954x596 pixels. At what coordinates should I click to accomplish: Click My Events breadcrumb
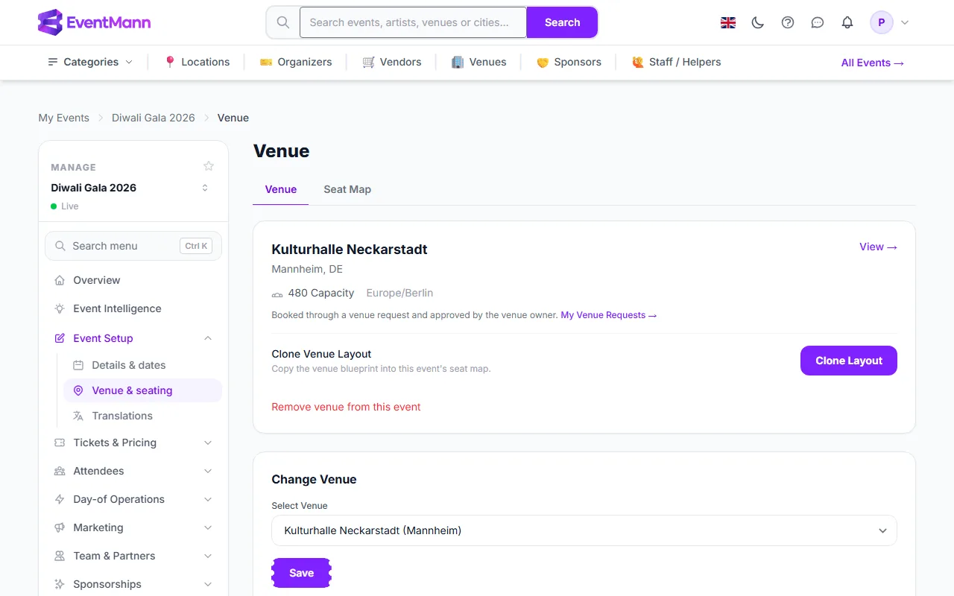pyautogui.click(x=64, y=118)
